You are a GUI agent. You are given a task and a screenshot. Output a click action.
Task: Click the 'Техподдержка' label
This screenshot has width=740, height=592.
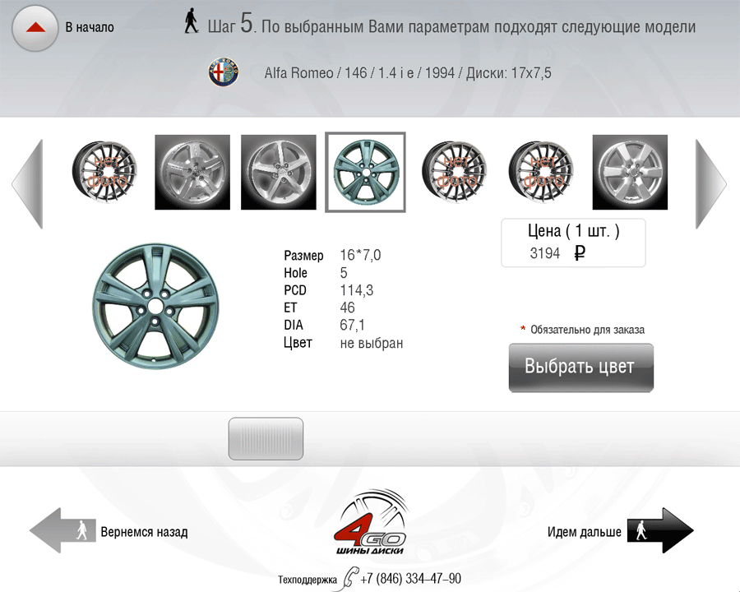308,579
